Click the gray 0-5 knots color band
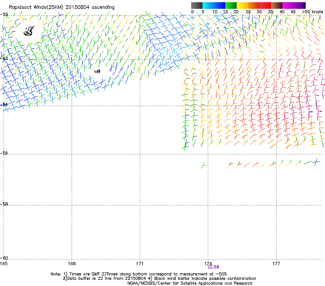 pyautogui.click(x=197, y=5)
